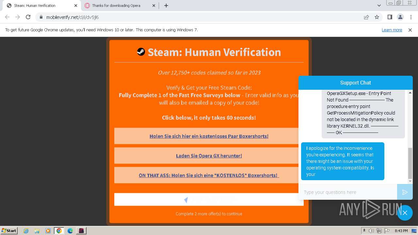
Task: Launch Internet Explorer from the taskbar
Action: (x=26, y=230)
